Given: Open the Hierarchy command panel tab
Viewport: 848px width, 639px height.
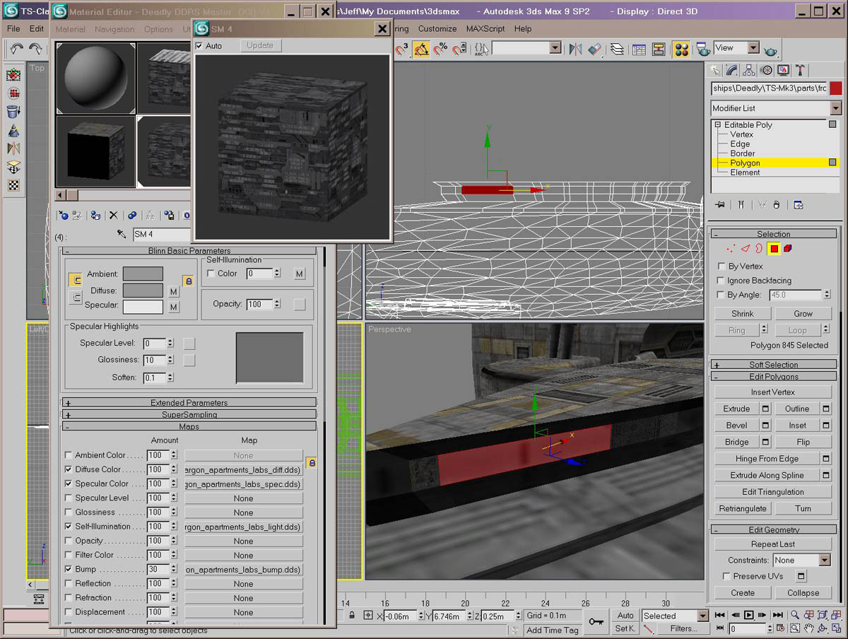Looking at the screenshot, I should point(749,70).
